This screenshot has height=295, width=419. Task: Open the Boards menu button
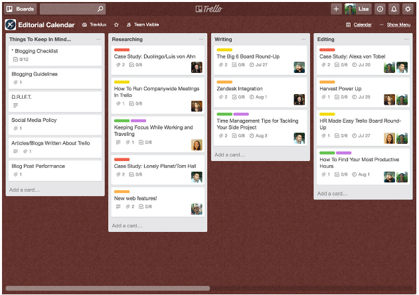click(21, 9)
